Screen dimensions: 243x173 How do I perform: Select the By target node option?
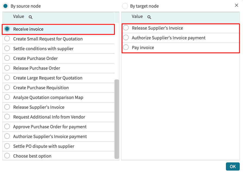[x=125, y=6]
